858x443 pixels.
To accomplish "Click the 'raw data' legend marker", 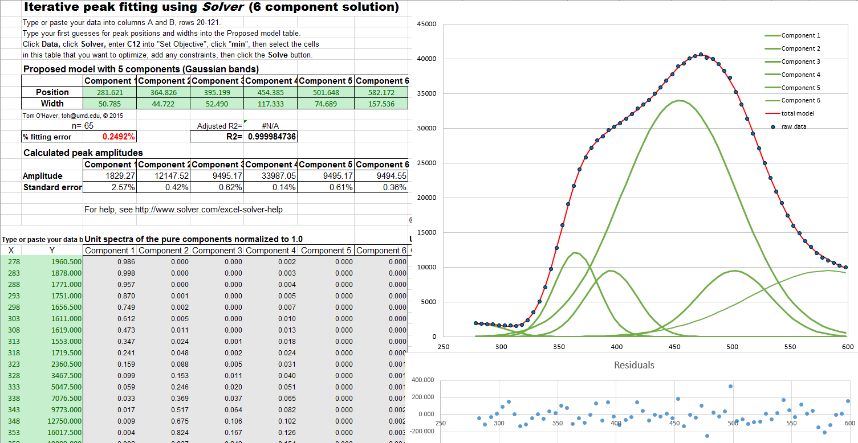I will pyautogui.click(x=773, y=126).
